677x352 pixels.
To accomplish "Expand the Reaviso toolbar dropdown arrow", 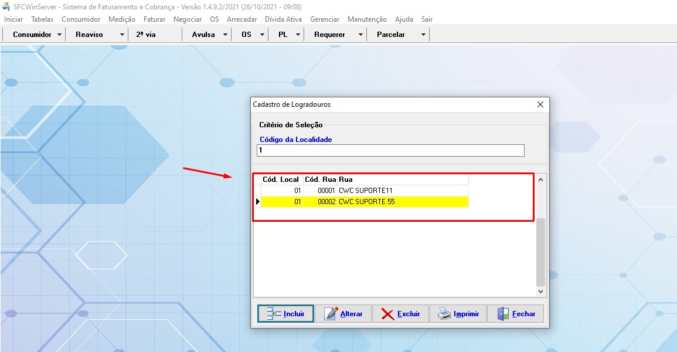I will coord(122,35).
